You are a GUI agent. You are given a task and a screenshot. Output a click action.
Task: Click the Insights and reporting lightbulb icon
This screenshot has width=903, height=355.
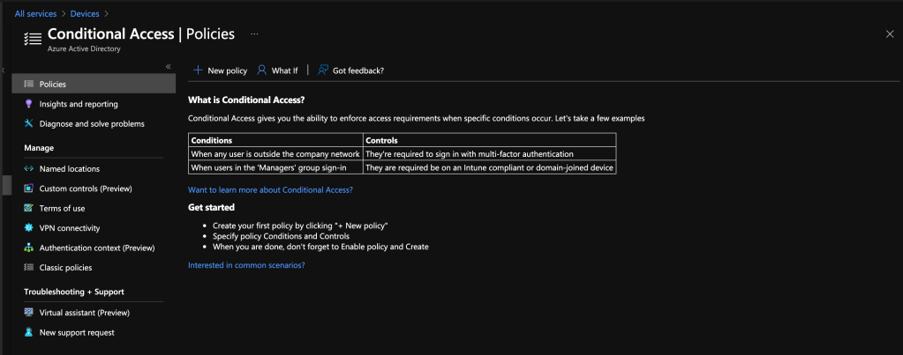click(x=29, y=104)
